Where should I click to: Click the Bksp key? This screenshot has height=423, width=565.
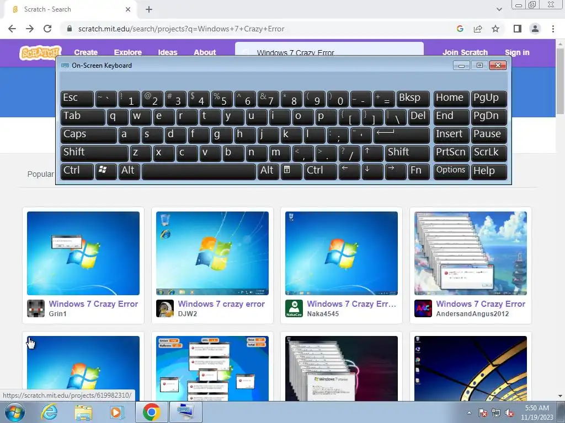click(x=413, y=99)
